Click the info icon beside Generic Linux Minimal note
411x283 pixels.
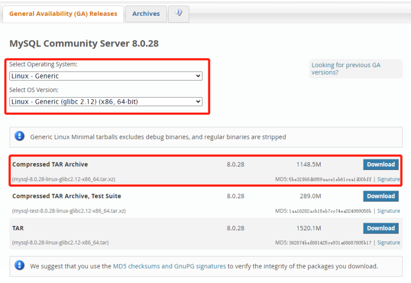pos(19,136)
